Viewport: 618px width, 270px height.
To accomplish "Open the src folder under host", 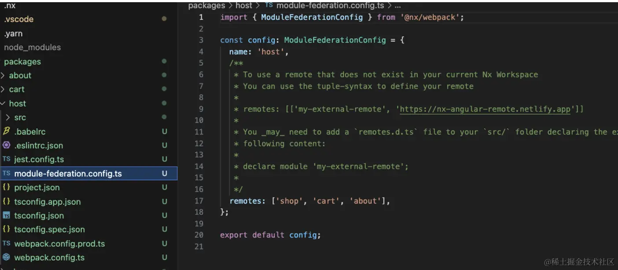I will click(x=20, y=117).
